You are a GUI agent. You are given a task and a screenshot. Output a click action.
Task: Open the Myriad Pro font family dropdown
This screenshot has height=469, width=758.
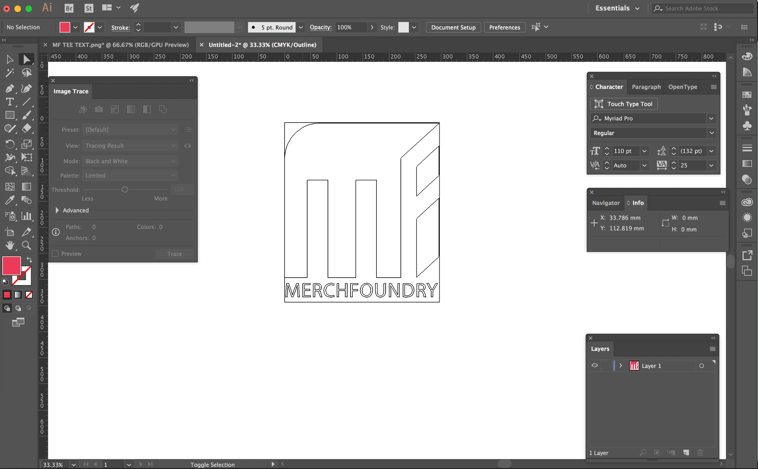tap(711, 118)
